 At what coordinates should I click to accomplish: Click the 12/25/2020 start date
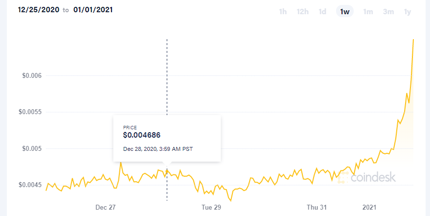[38, 10]
